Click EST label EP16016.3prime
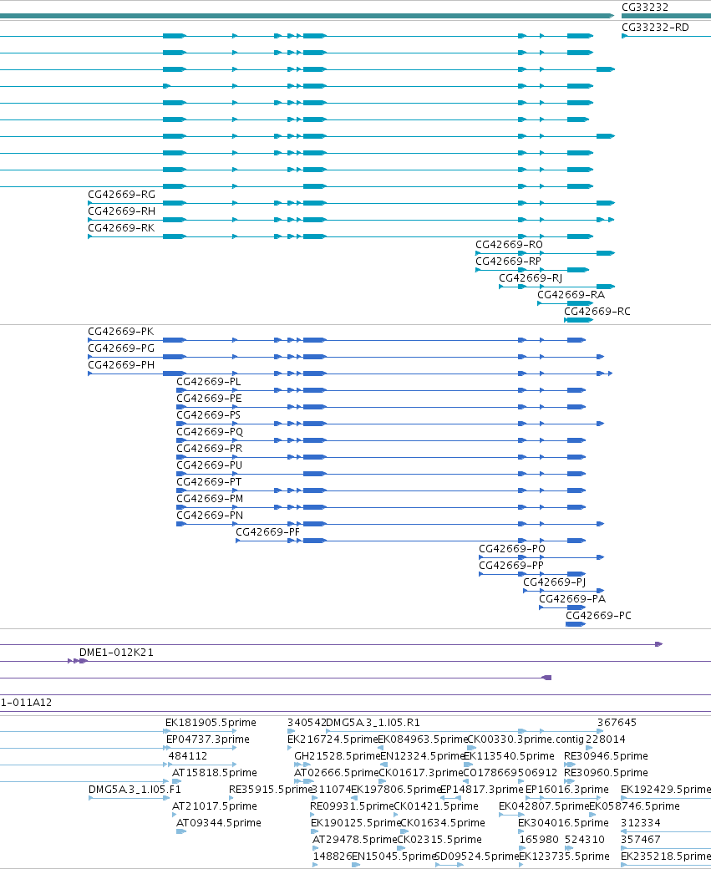Viewport: 711px width, 869px height. (567, 789)
